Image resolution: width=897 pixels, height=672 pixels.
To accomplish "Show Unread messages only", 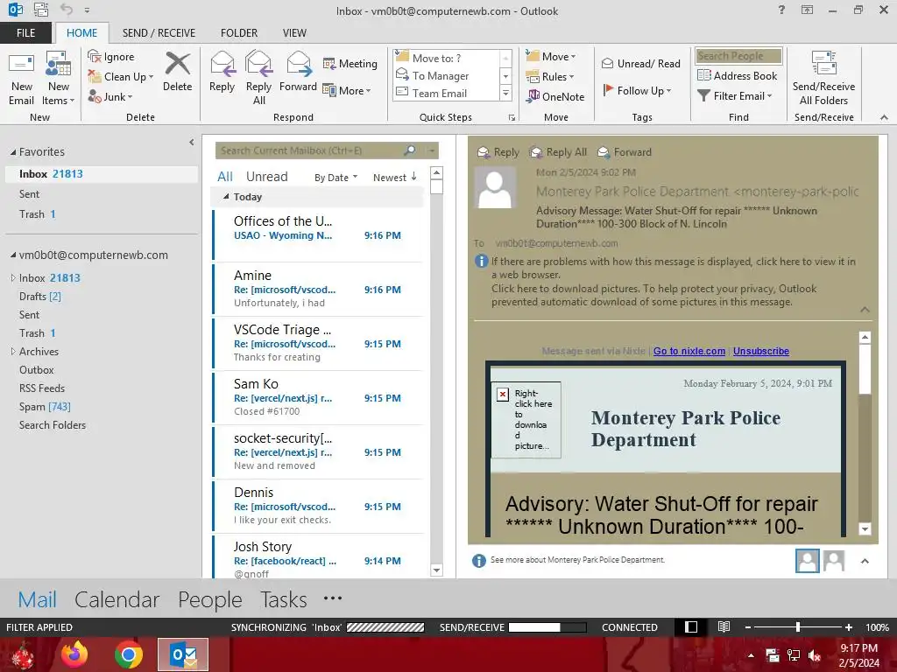I will pos(266,177).
